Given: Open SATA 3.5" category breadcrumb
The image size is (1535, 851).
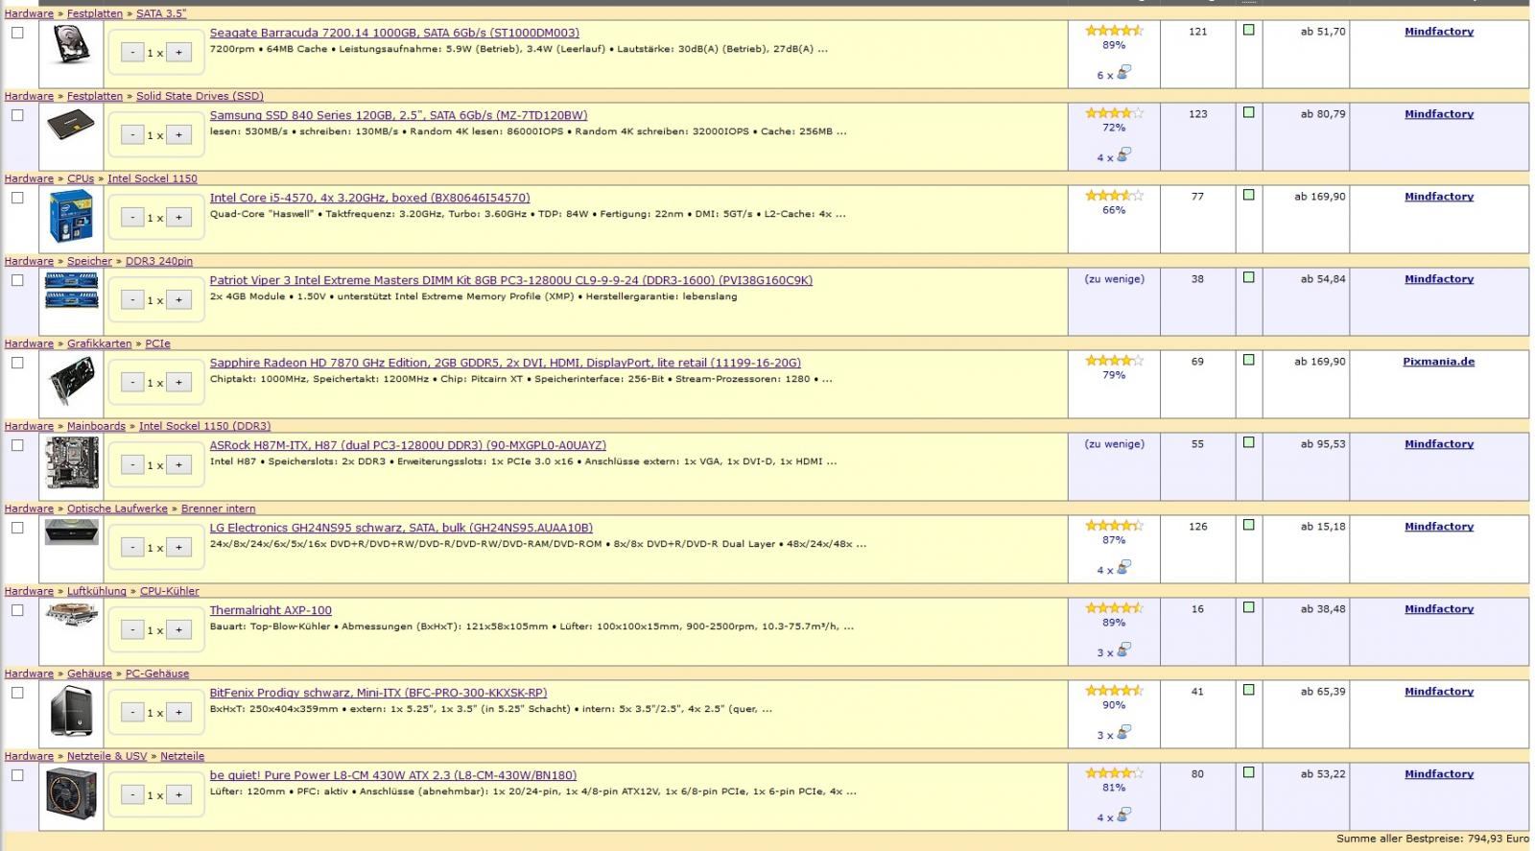Looking at the screenshot, I should [x=161, y=13].
